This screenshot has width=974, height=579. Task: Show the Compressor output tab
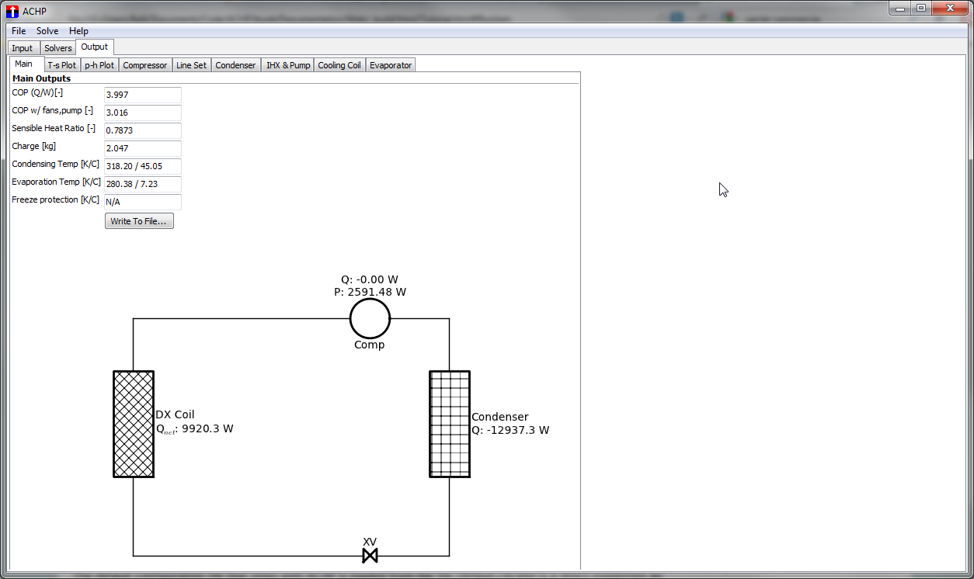(145, 65)
